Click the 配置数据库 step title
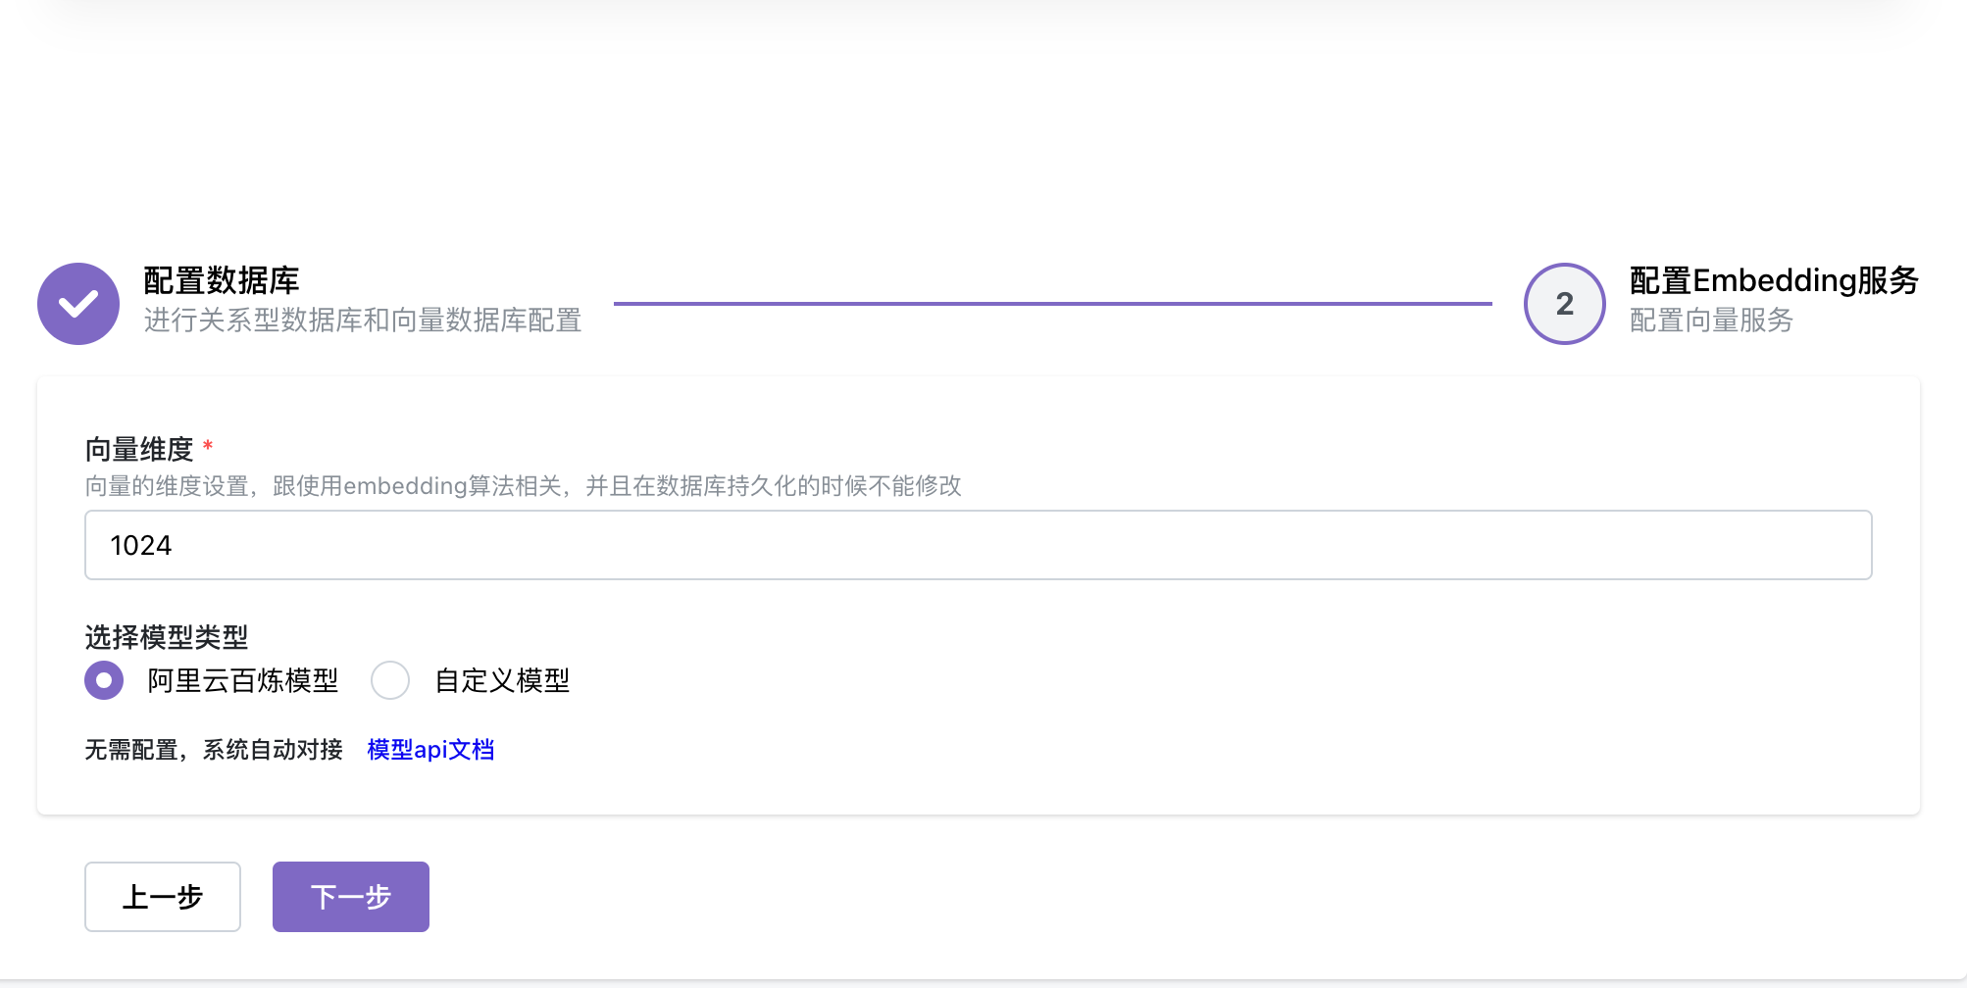The height and width of the screenshot is (988, 1967). pos(222,280)
